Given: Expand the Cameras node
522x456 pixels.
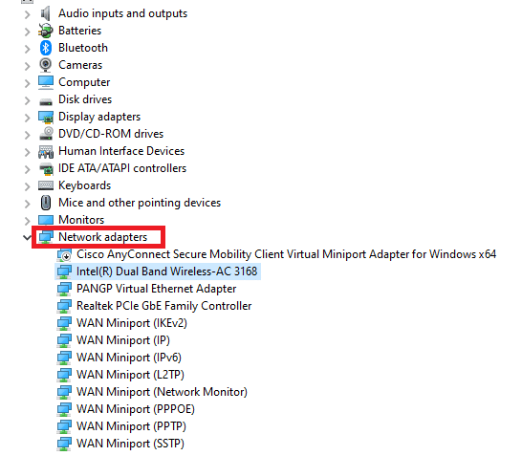Looking at the screenshot, I should 28,66.
